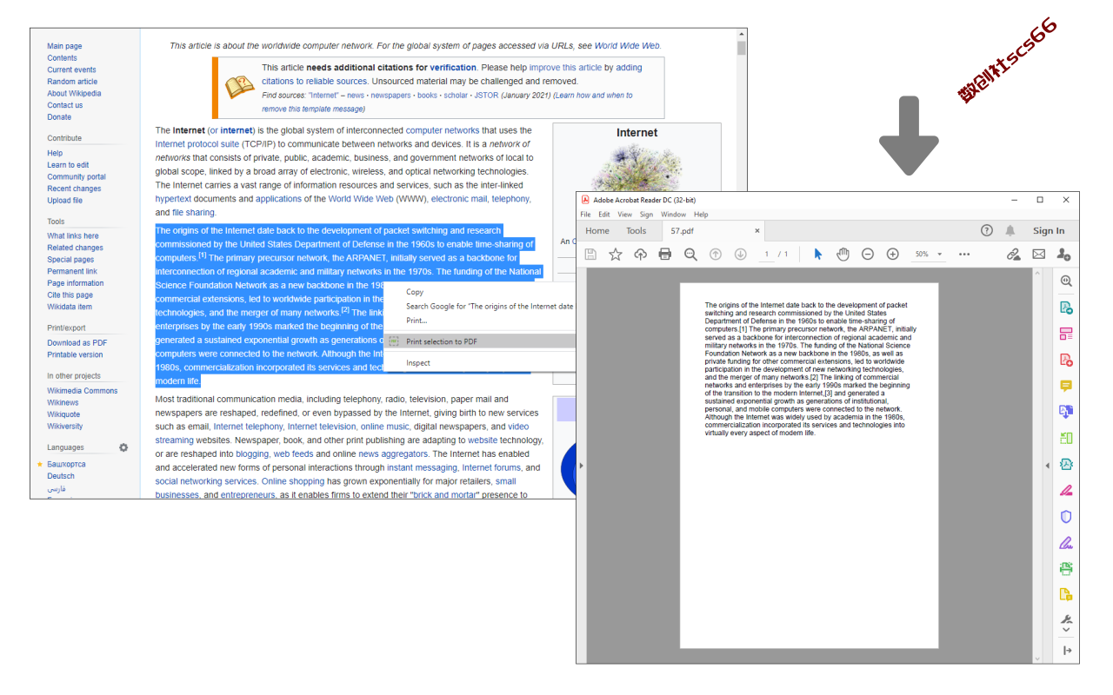Send file by email envelope icon
1113x695 pixels.
pyautogui.click(x=1038, y=254)
